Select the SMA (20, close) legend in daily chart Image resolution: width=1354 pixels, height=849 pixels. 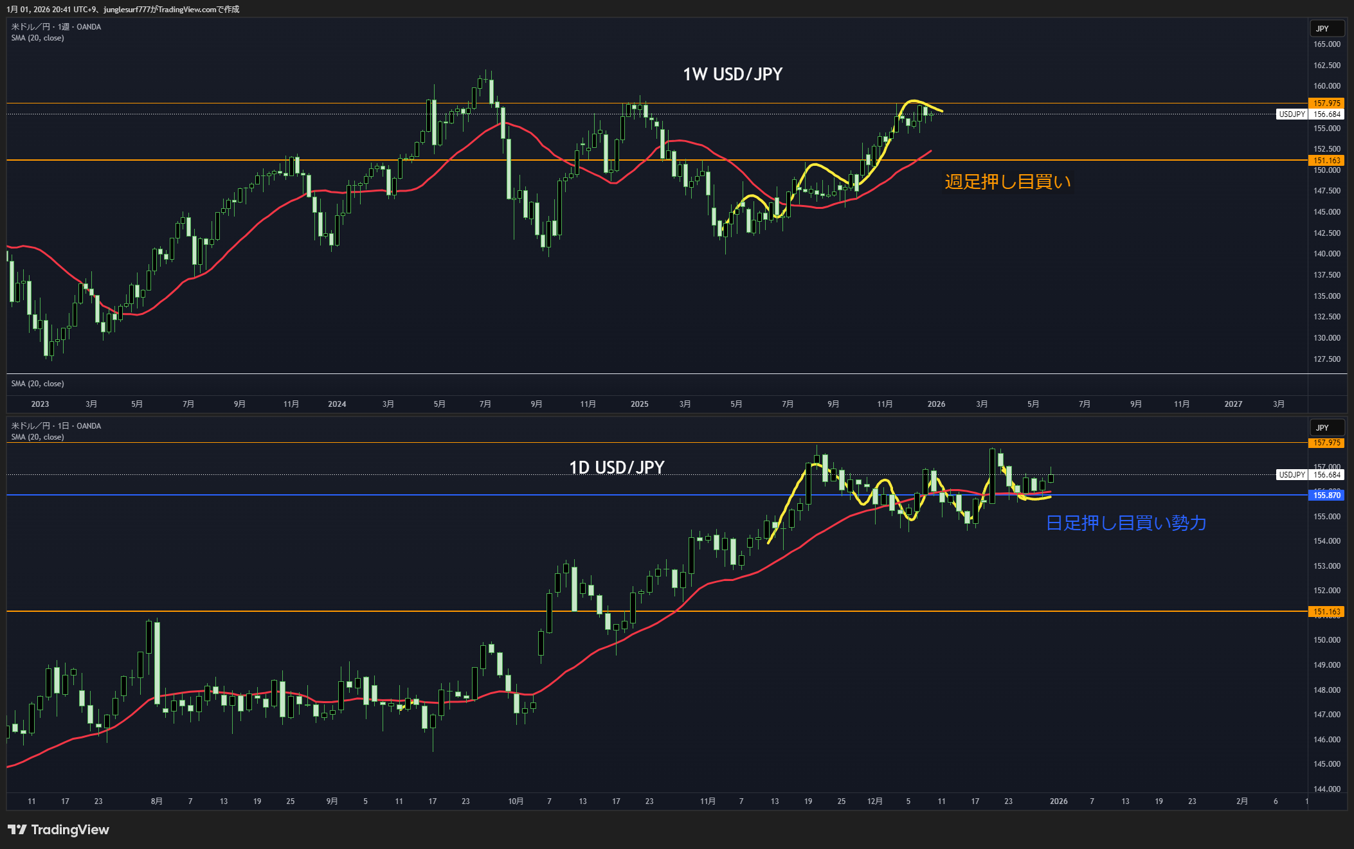37,437
